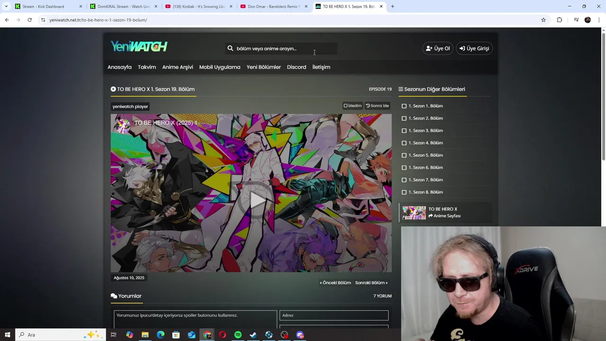Check the box for 1. Sezon 6. Bölüm
The height and width of the screenshot is (341, 606).
tap(404, 168)
